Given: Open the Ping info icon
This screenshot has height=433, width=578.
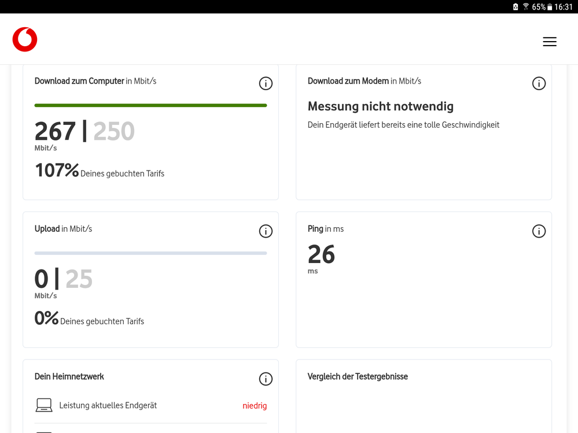Looking at the screenshot, I should (539, 231).
